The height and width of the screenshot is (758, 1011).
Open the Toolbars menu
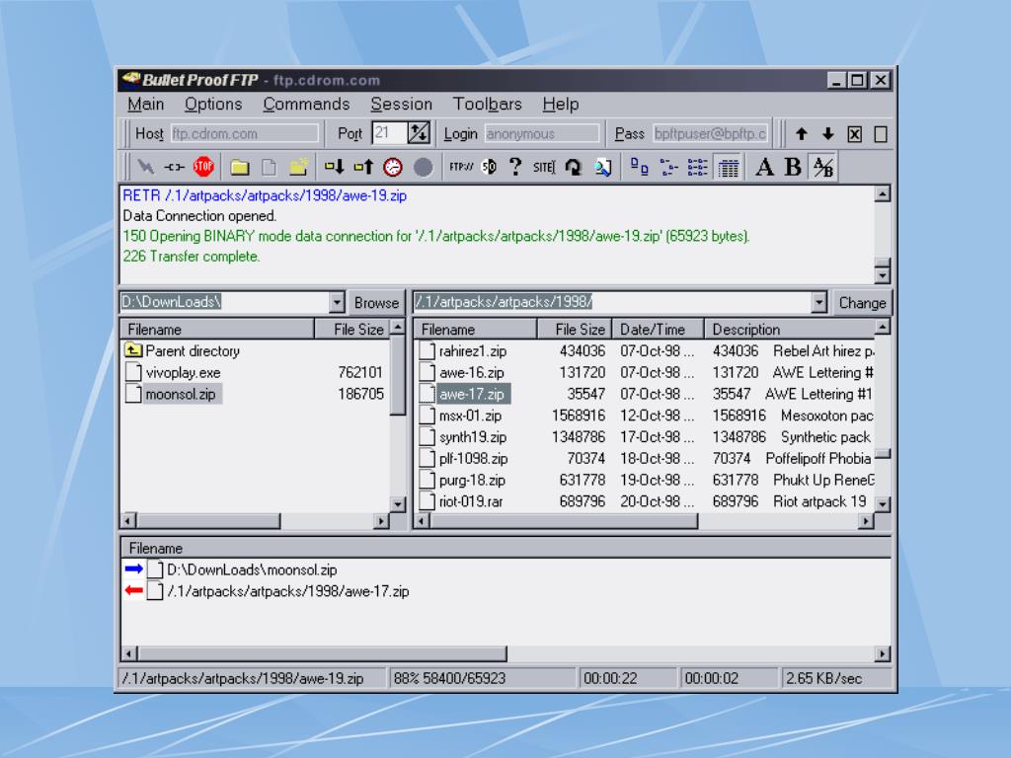pos(488,105)
